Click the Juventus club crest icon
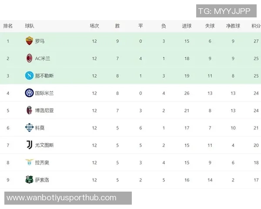 [29, 145]
